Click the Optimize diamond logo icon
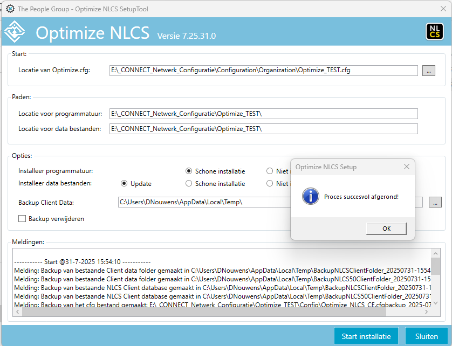Viewport: 452px width, 346px height. (x=15, y=32)
